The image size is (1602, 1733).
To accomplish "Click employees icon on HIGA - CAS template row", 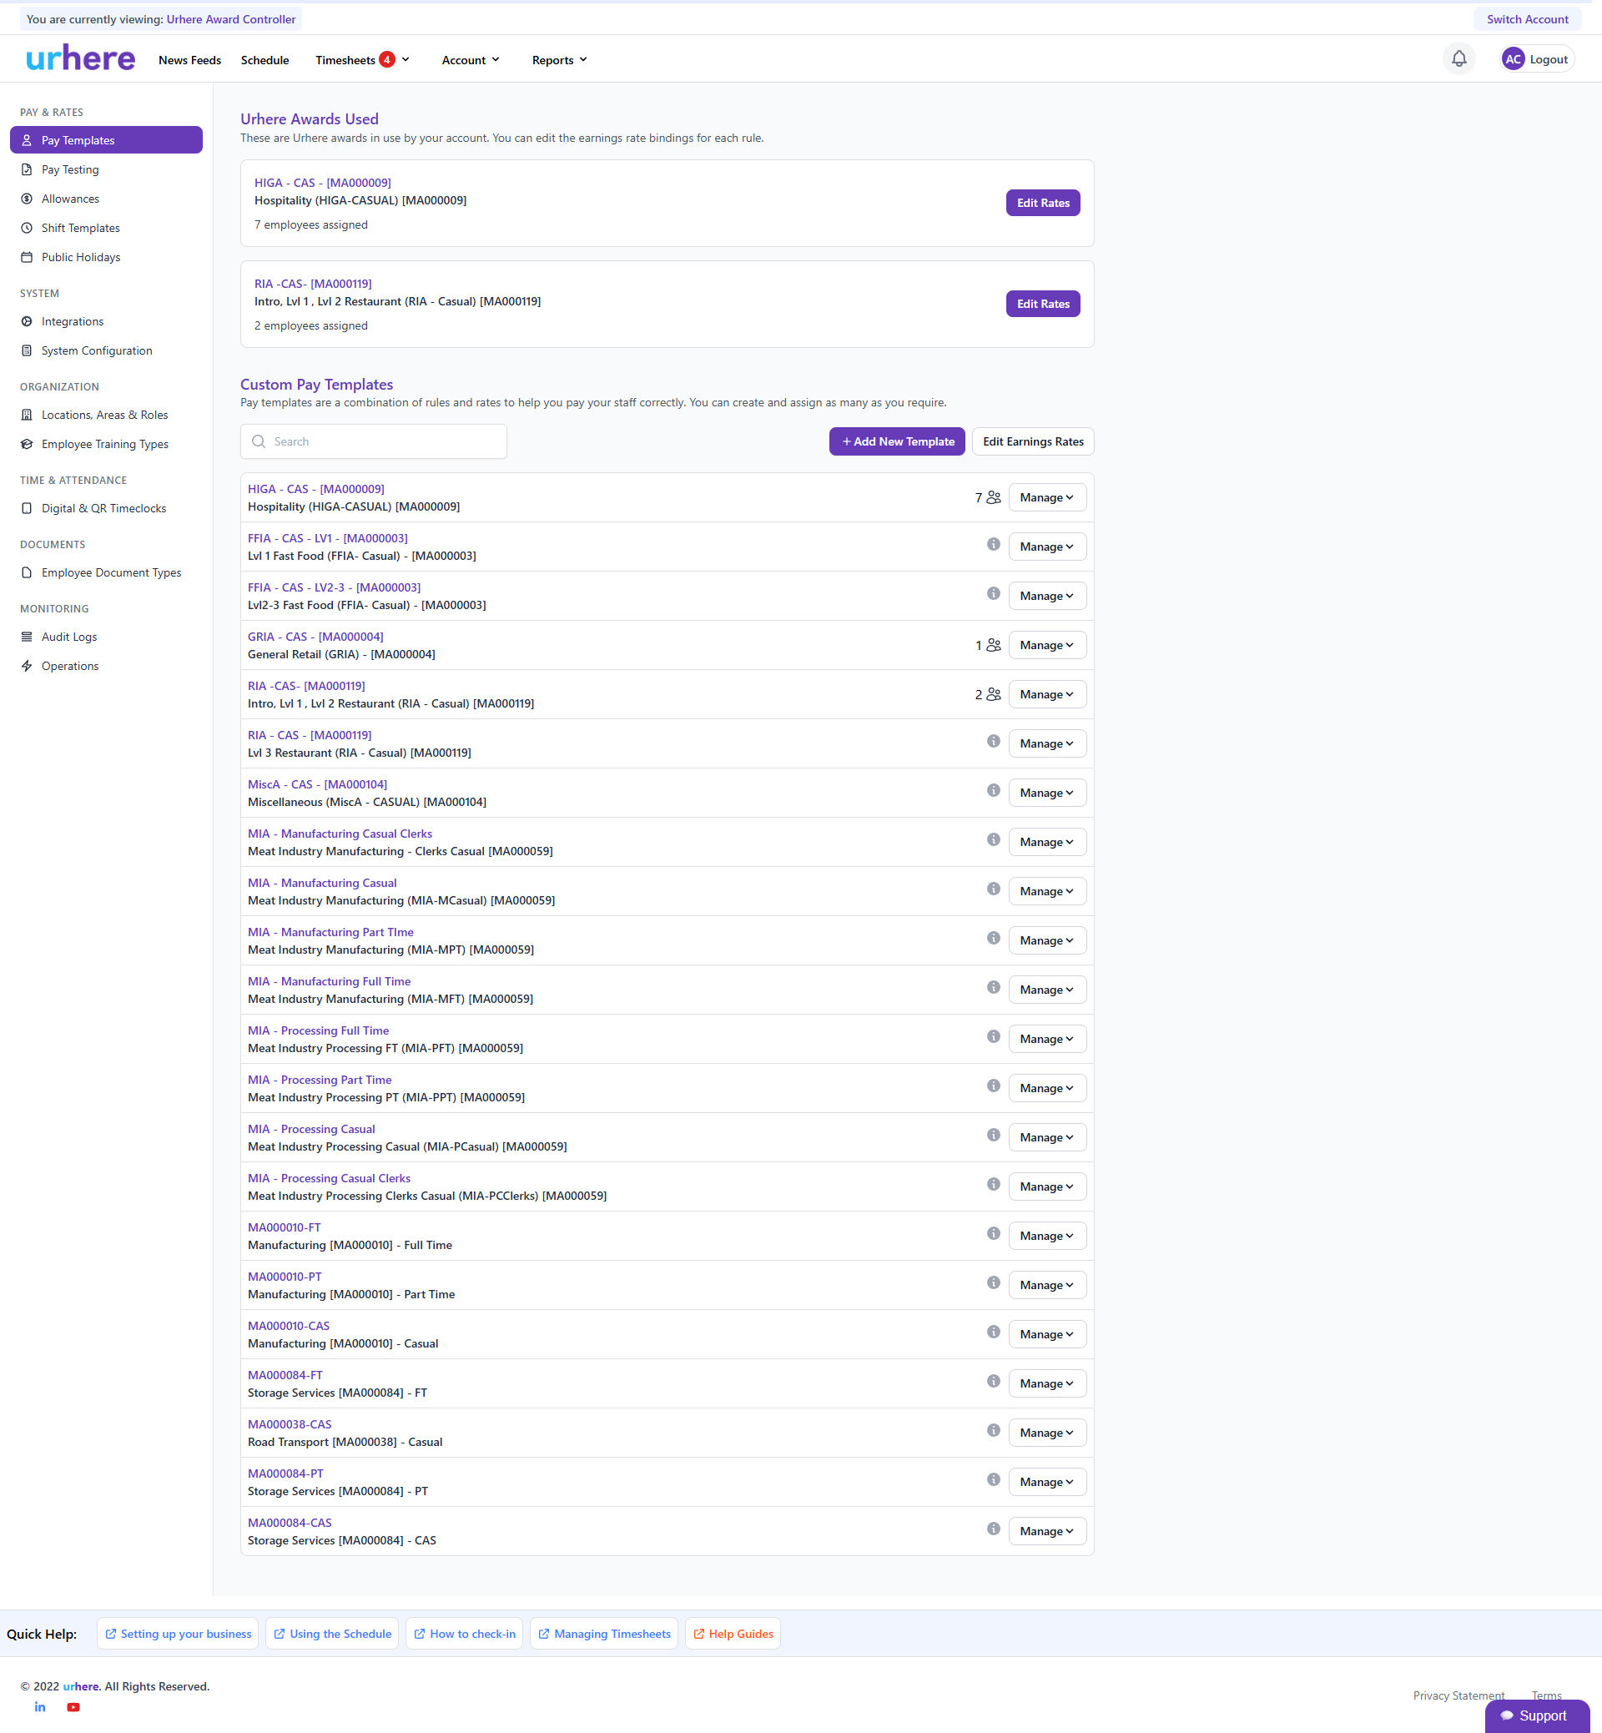I will point(994,497).
